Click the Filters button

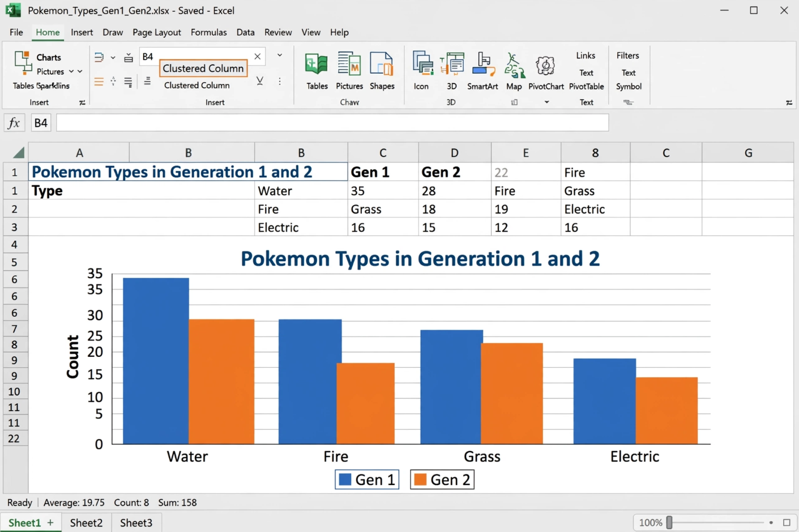(x=627, y=56)
